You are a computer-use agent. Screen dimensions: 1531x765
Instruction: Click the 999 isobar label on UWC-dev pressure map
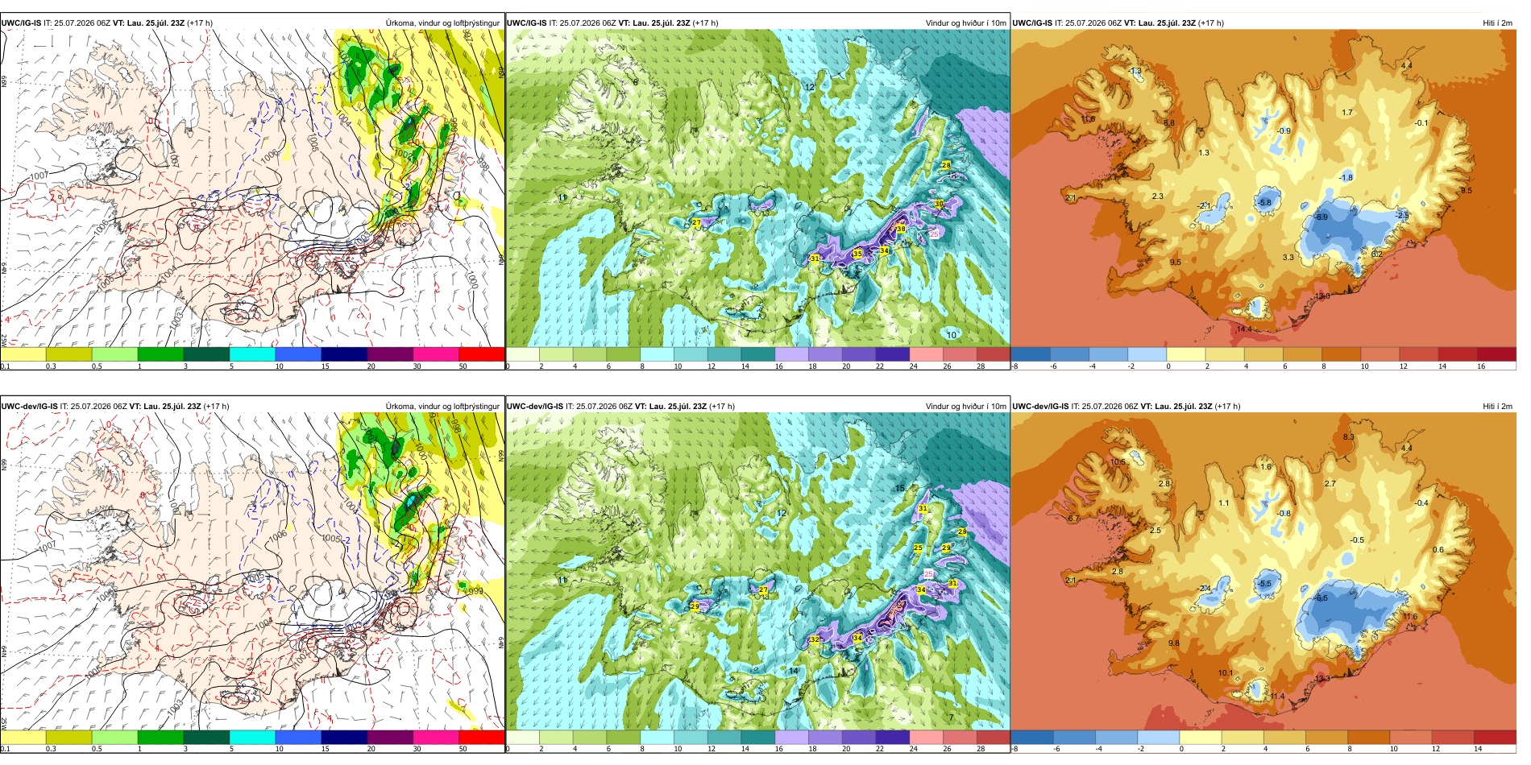[x=475, y=591]
